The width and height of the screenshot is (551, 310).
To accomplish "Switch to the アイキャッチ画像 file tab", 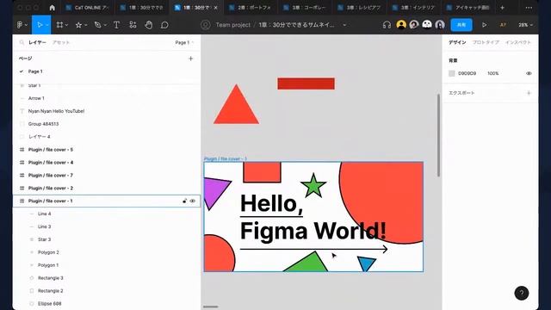I will tap(468, 8).
